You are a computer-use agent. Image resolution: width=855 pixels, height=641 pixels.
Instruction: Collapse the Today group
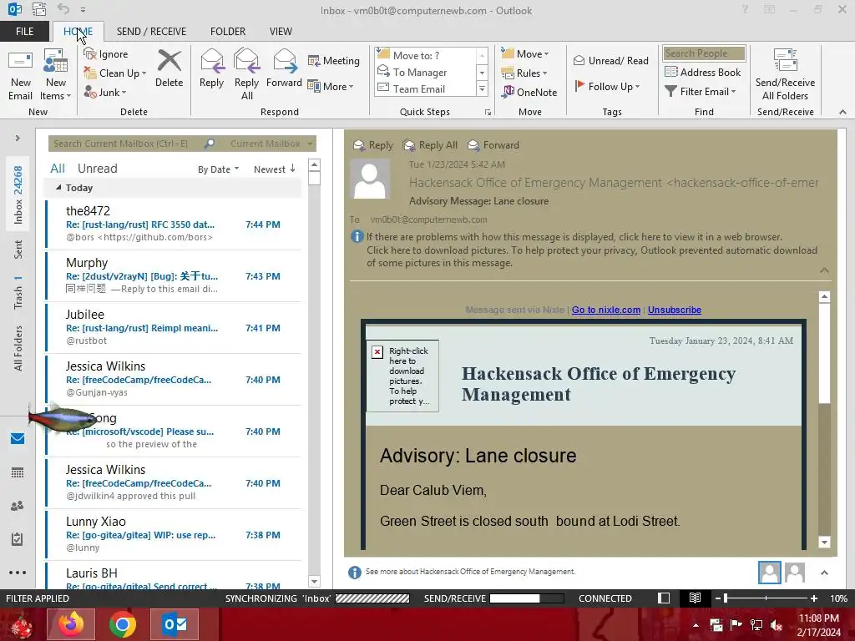[x=58, y=188]
